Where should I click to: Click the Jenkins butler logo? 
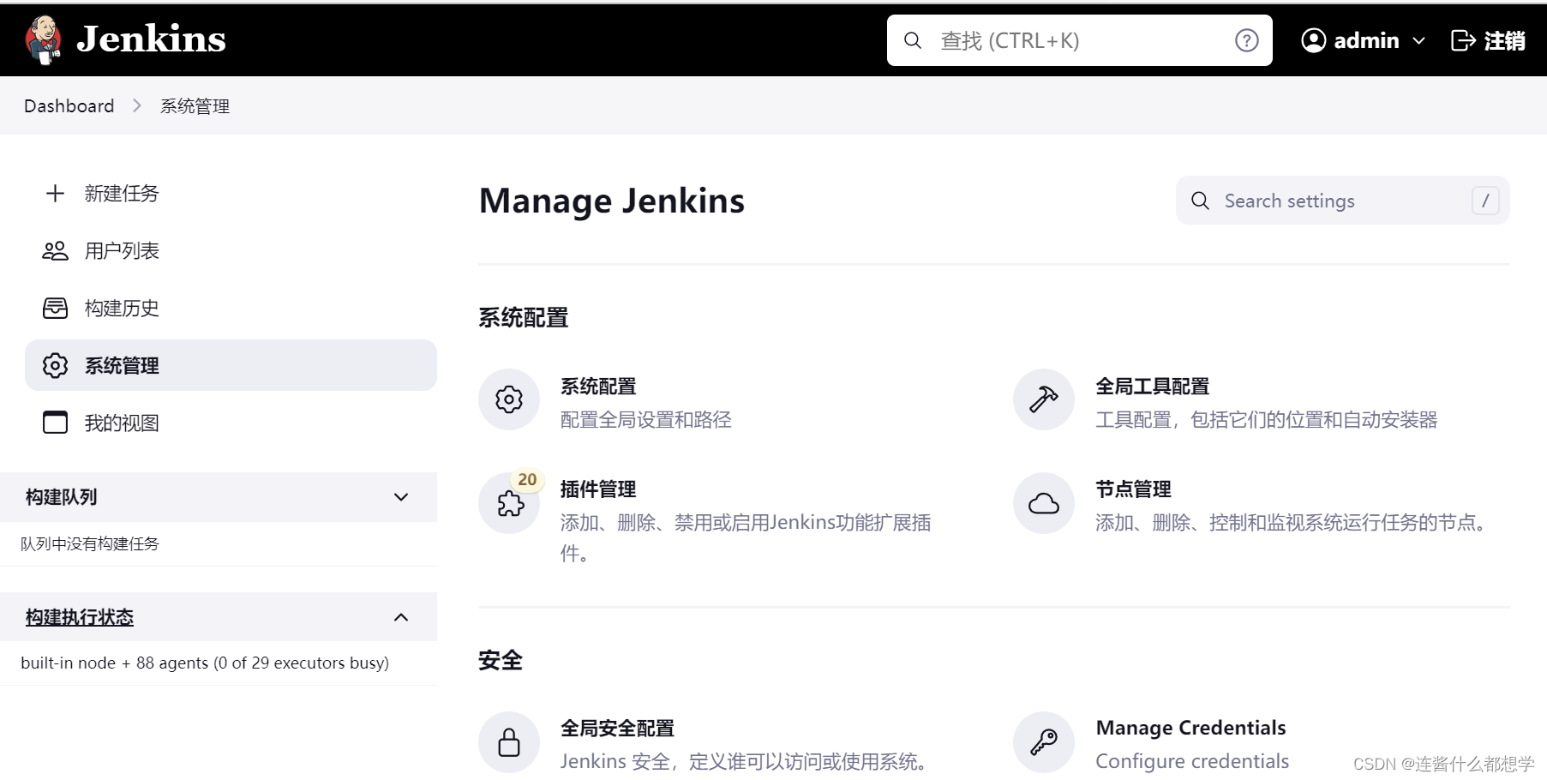(42, 39)
